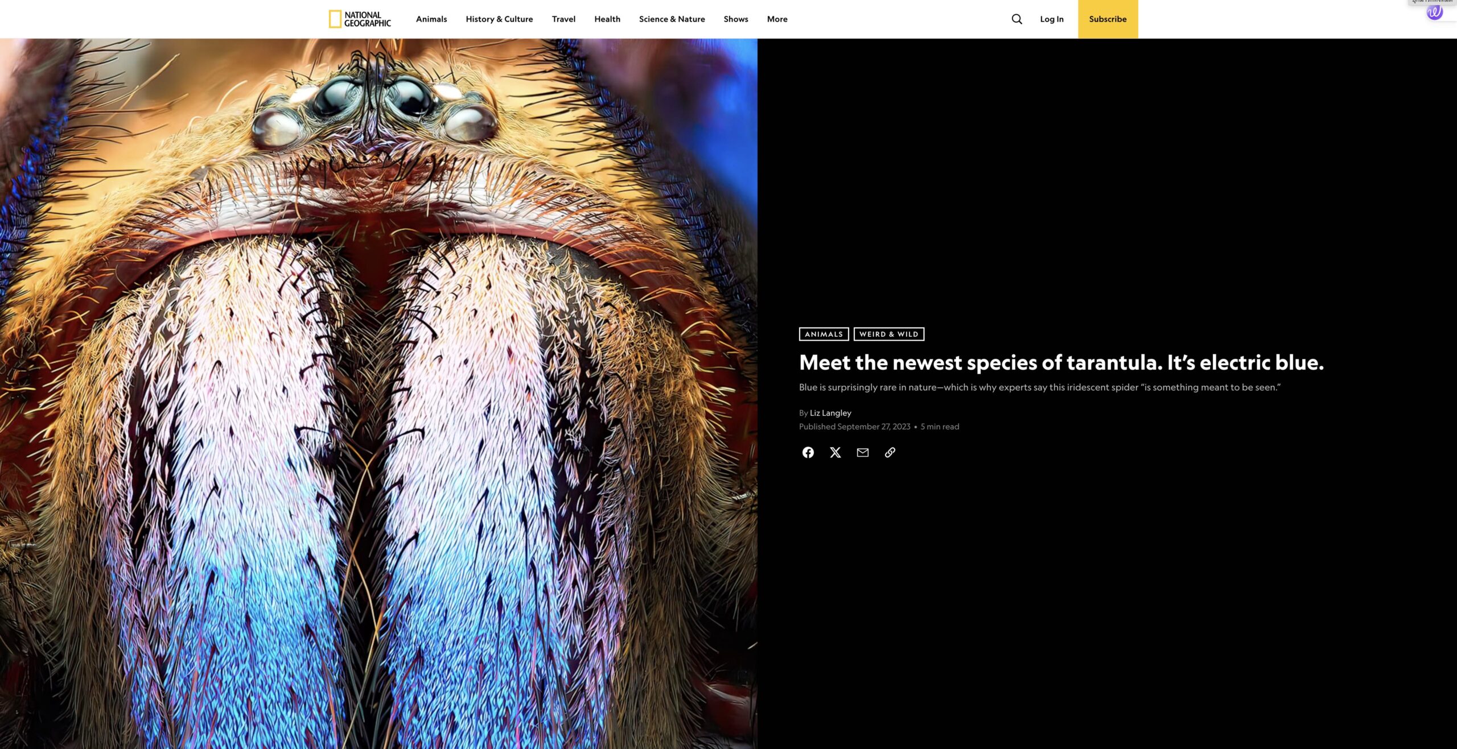
Task: Go to the Travel section
Action: (x=563, y=19)
